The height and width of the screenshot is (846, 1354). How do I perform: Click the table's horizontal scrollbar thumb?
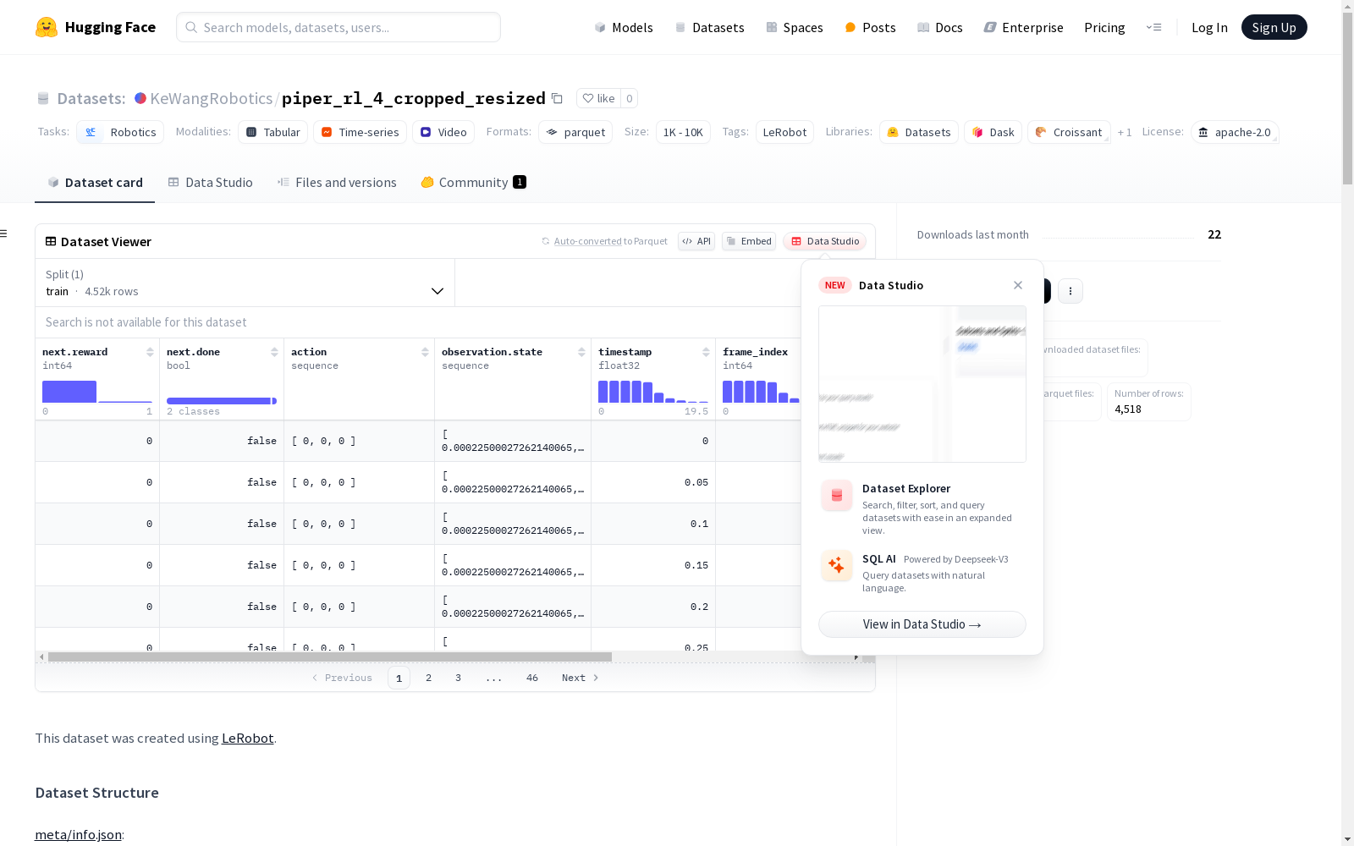330,656
